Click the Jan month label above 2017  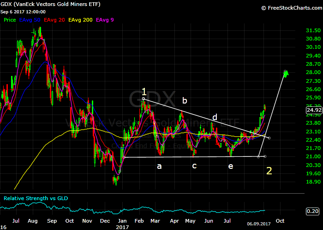click(122, 221)
